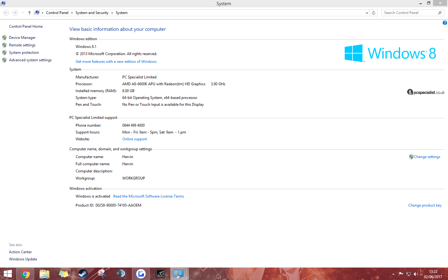Click Get more features with a new edition link
This screenshot has width=448, height=280.
[116, 62]
